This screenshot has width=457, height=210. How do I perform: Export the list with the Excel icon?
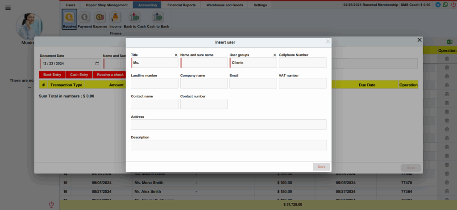coord(450,42)
